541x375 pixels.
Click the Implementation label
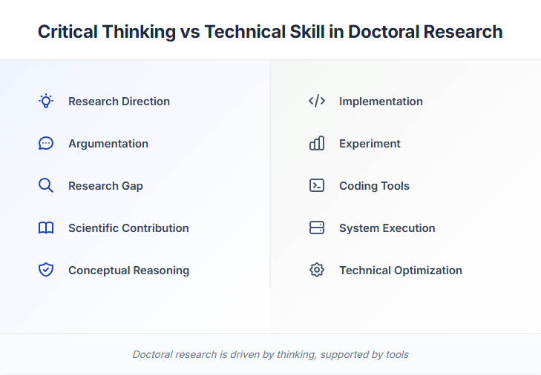pos(381,102)
